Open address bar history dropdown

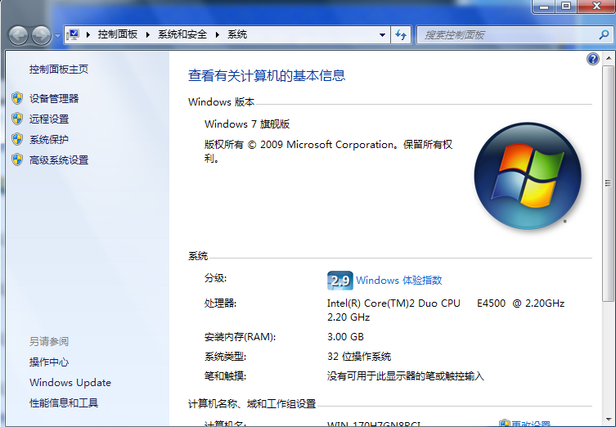click(x=382, y=35)
